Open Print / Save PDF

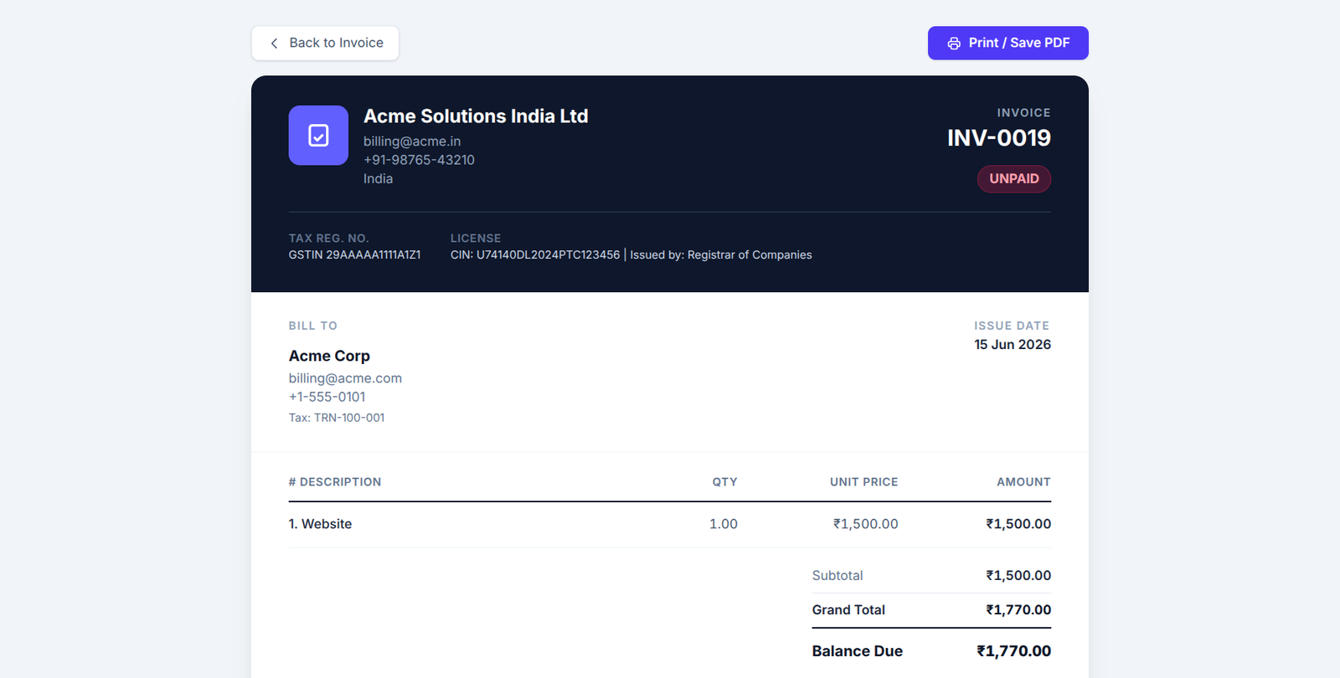pyautogui.click(x=1008, y=43)
